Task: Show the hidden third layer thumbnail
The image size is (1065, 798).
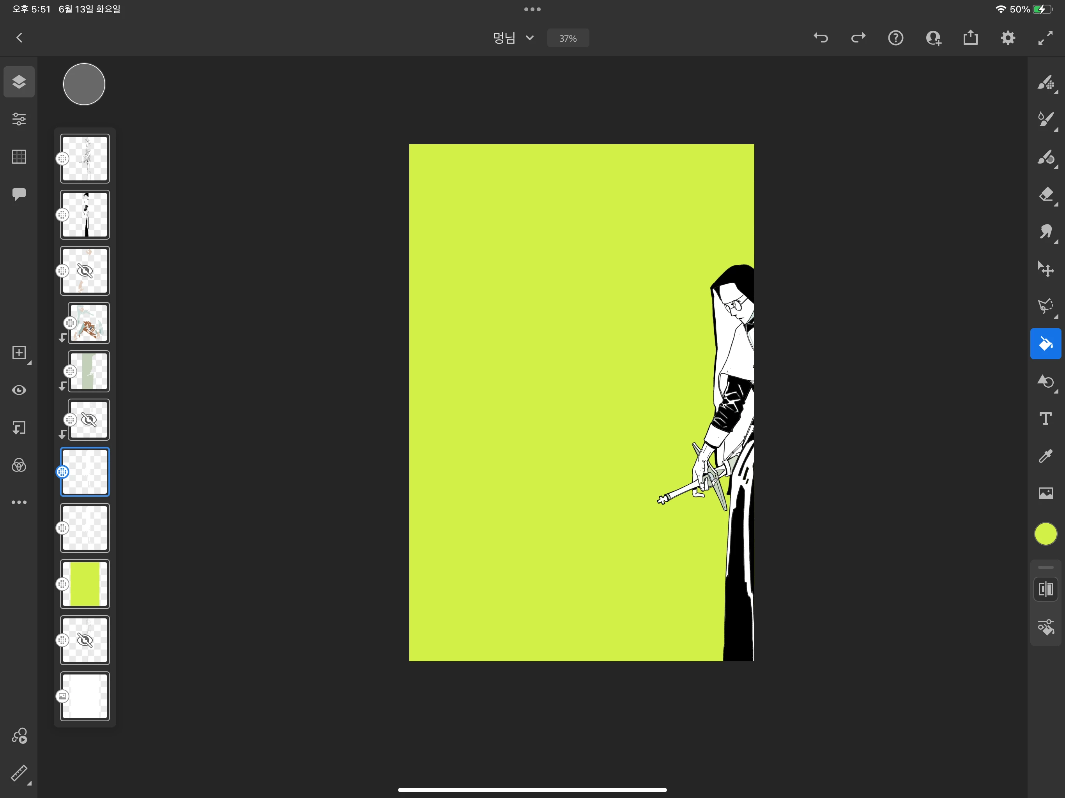Action: tap(85, 271)
